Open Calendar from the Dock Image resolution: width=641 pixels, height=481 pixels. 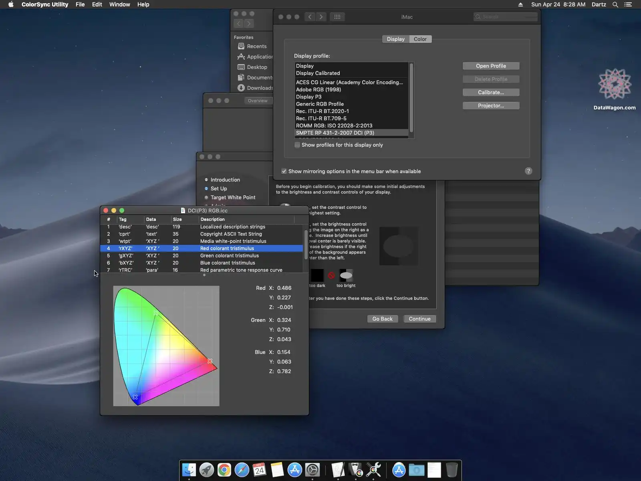260,470
